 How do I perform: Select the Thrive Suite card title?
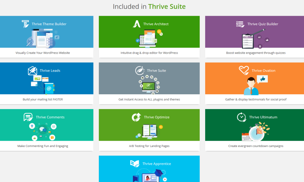pyautogui.click(x=156, y=71)
